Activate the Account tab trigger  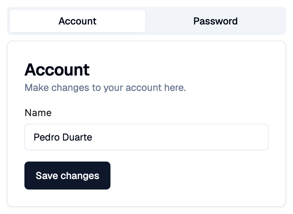(x=77, y=21)
